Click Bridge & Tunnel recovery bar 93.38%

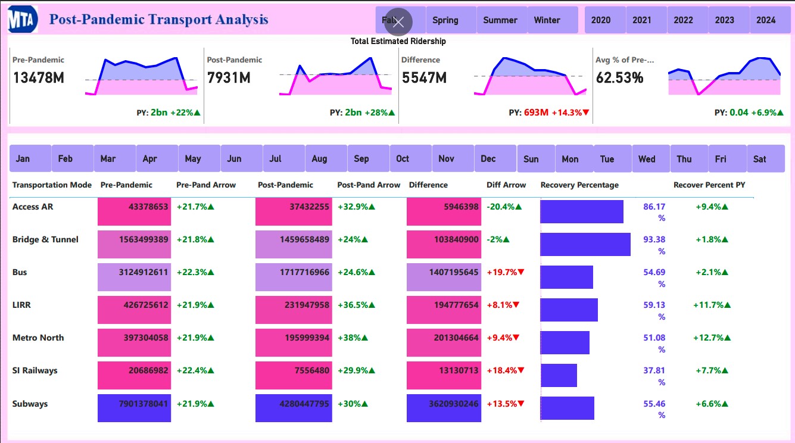coord(585,244)
